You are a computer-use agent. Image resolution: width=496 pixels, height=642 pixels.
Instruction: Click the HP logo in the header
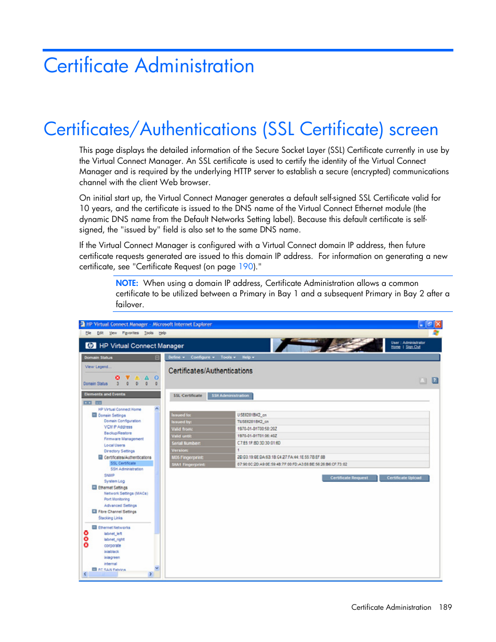[91, 346]
